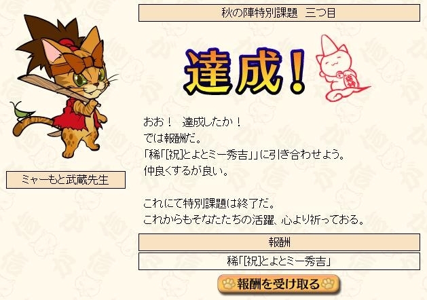This screenshot has height=300, width=427.
Task: Click the Musashi cat character portrait
Action: [x=64, y=86]
